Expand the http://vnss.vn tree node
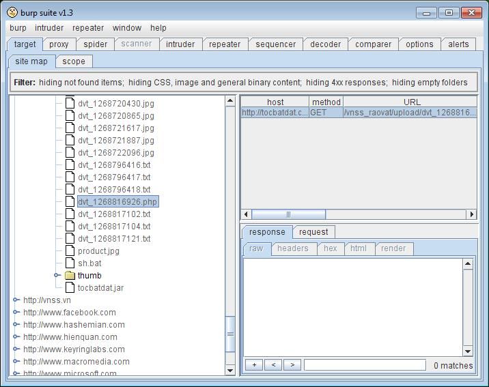Screen dimensions: 489x387 [16, 300]
